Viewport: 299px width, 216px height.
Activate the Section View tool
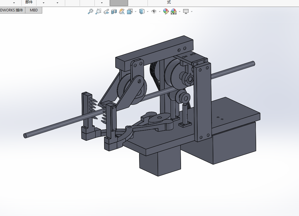tap(114, 12)
